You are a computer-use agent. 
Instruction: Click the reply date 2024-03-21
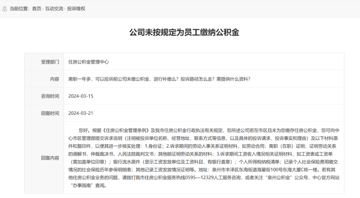pyautogui.click(x=81, y=113)
